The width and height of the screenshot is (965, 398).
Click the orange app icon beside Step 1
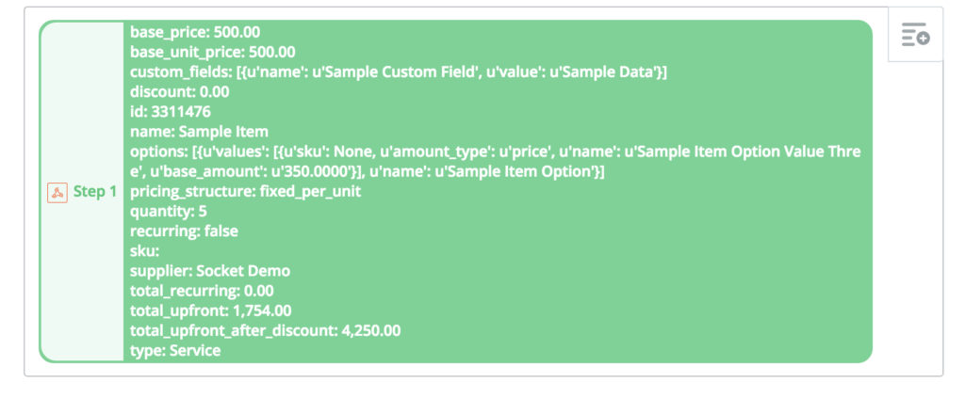(57, 192)
